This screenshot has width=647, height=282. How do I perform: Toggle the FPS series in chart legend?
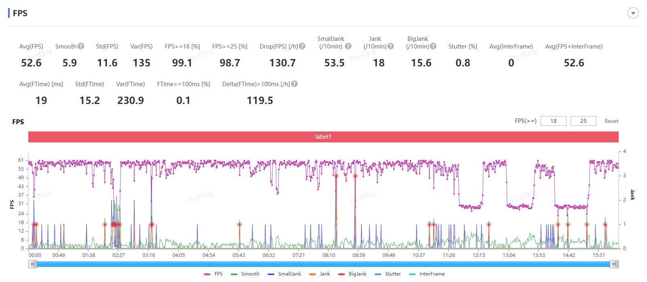pyautogui.click(x=214, y=274)
